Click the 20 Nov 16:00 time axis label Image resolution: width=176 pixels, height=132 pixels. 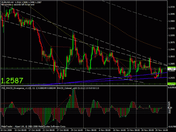(162, 130)
